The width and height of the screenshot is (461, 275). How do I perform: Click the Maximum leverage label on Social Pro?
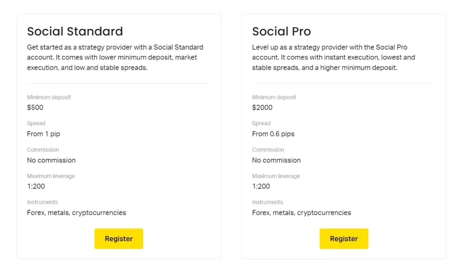(x=276, y=176)
